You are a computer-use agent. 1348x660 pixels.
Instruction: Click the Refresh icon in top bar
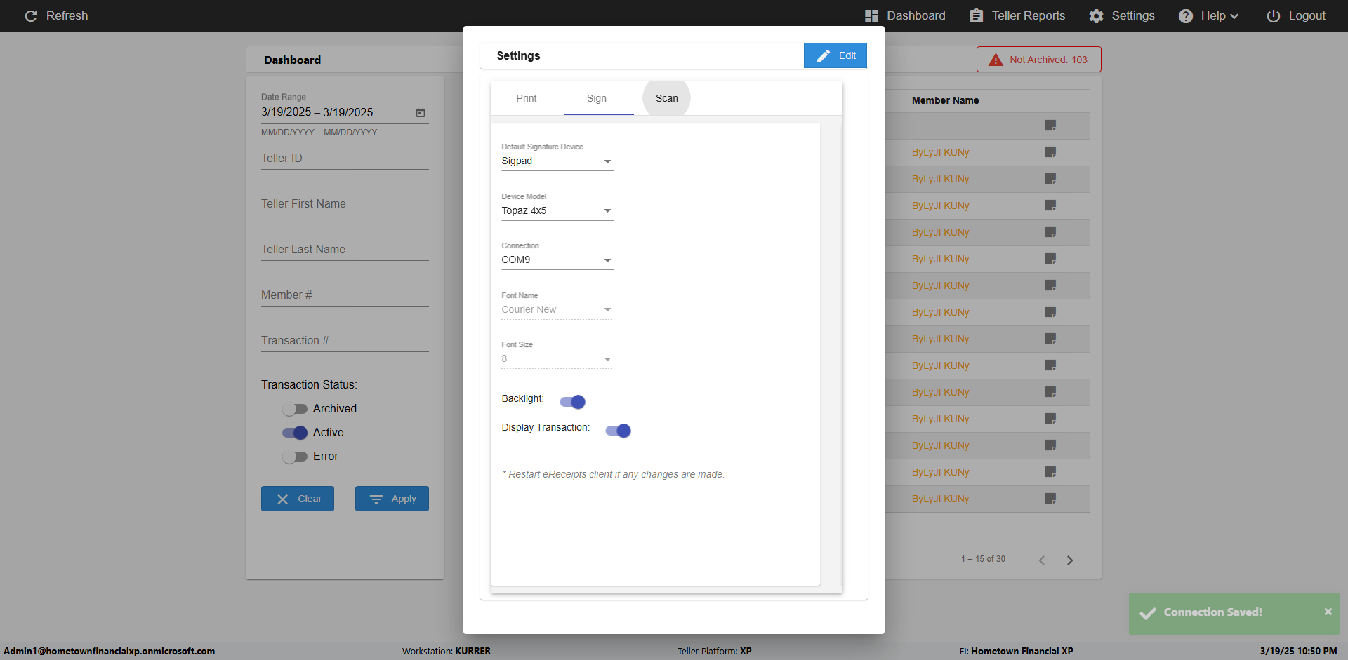coord(31,15)
